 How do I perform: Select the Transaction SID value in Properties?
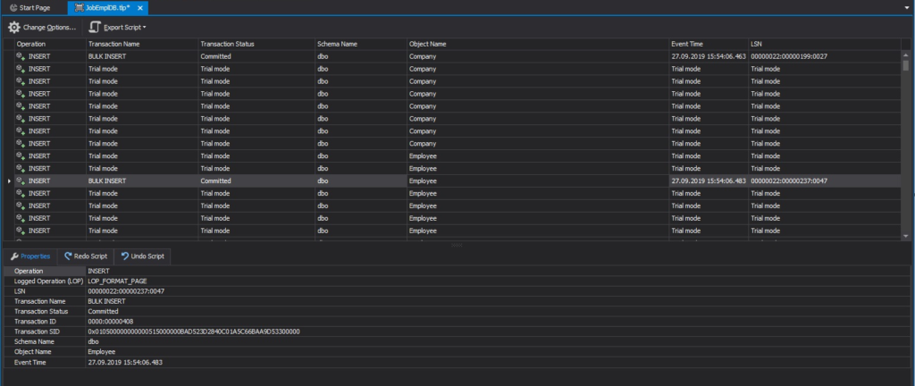point(194,331)
